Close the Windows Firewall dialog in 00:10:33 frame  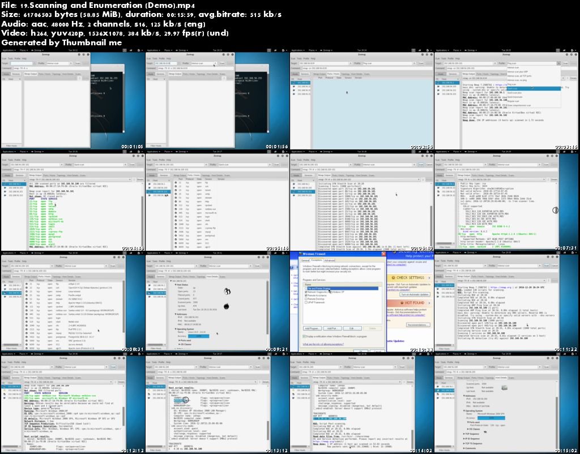pyautogui.click(x=383, y=254)
